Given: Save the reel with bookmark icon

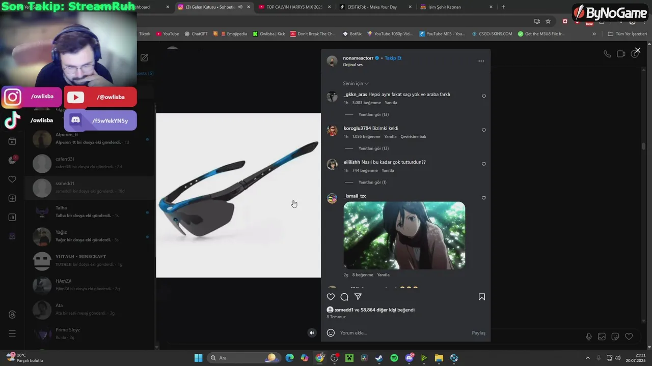Looking at the screenshot, I should [481, 297].
